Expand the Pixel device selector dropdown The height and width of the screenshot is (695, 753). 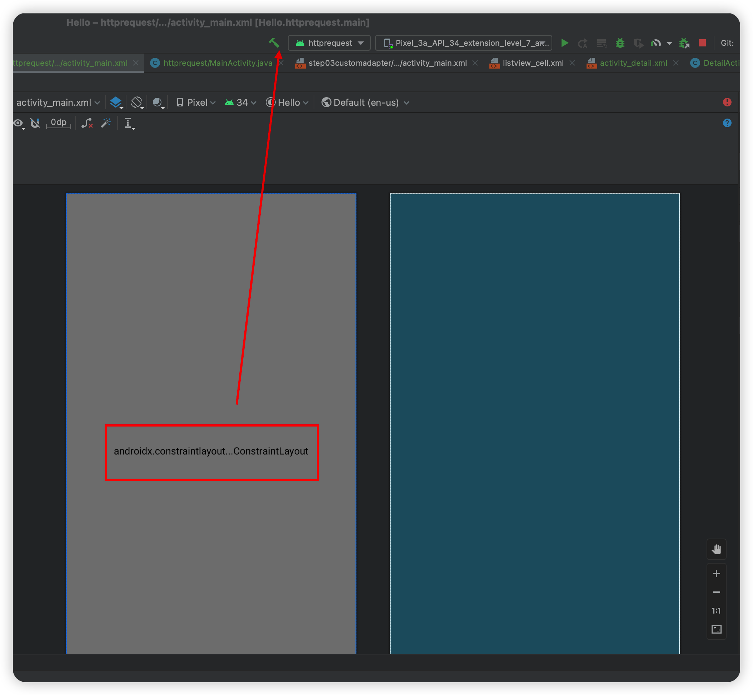[196, 102]
